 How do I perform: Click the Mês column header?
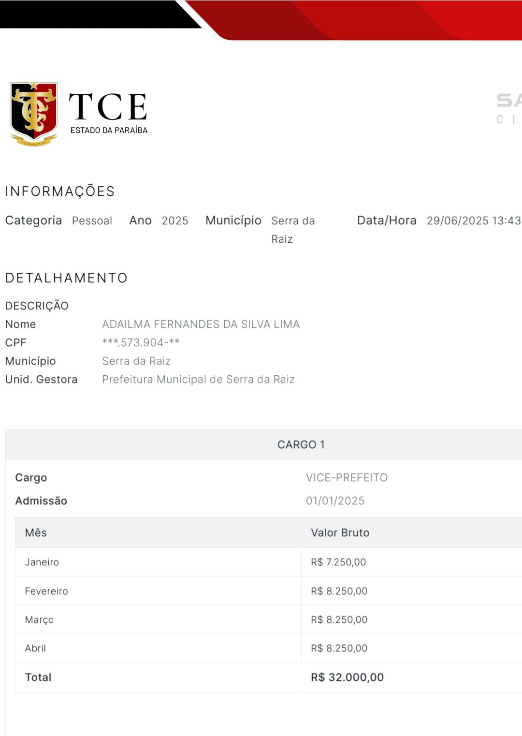point(36,532)
